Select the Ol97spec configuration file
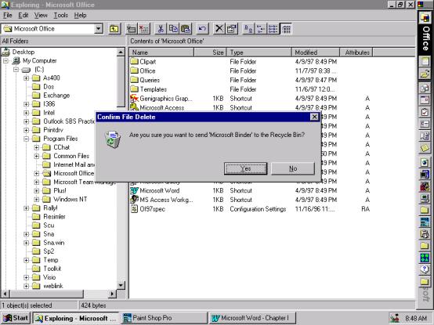Screen dimensions: 434x325 click(x=148, y=209)
